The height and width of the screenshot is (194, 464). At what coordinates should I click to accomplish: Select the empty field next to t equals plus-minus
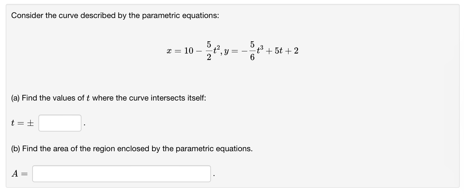[59, 123]
